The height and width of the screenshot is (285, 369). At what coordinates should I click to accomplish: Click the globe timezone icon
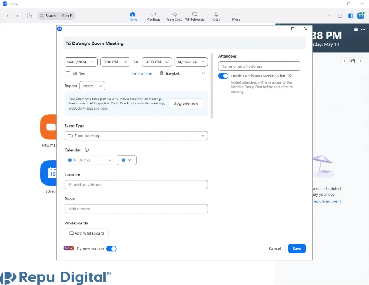click(161, 73)
